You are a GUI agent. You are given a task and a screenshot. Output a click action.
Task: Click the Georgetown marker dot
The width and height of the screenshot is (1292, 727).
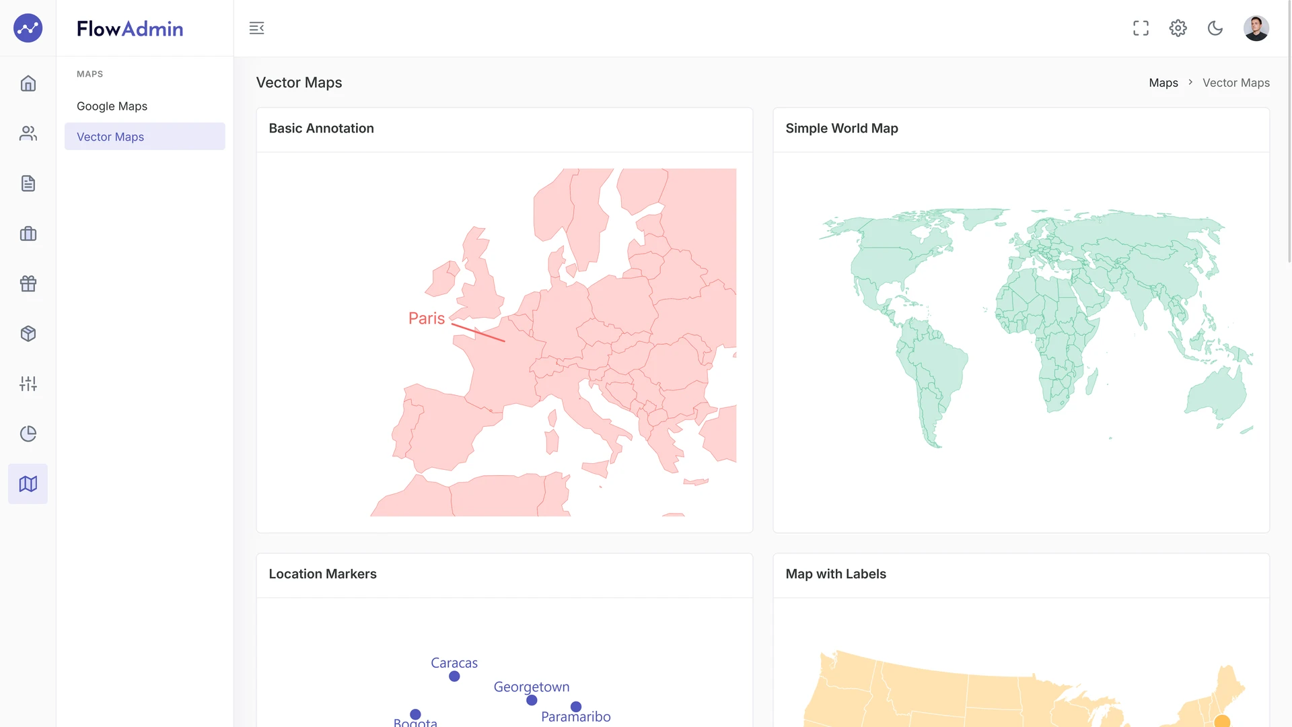point(532,700)
